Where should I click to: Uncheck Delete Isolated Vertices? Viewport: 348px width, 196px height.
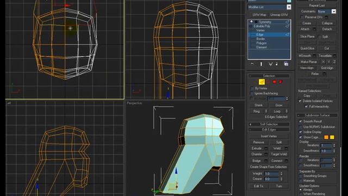pos(300,101)
